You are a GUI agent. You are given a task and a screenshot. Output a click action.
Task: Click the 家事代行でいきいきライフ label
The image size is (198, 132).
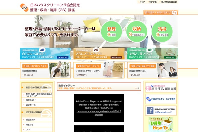[x=88, y=66]
